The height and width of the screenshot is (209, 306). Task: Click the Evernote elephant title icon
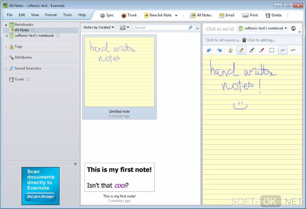5,5
